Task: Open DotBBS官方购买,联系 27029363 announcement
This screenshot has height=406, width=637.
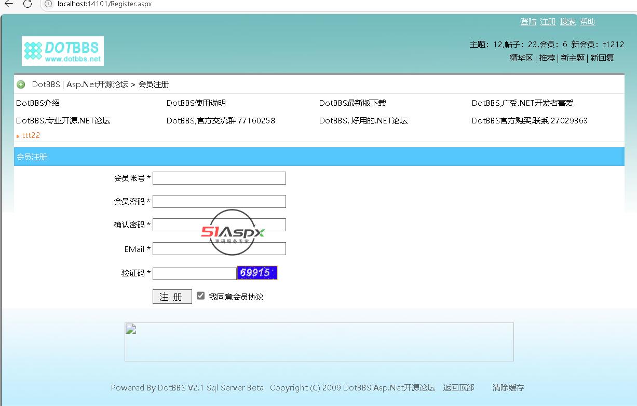Action: tap(530, 121)
